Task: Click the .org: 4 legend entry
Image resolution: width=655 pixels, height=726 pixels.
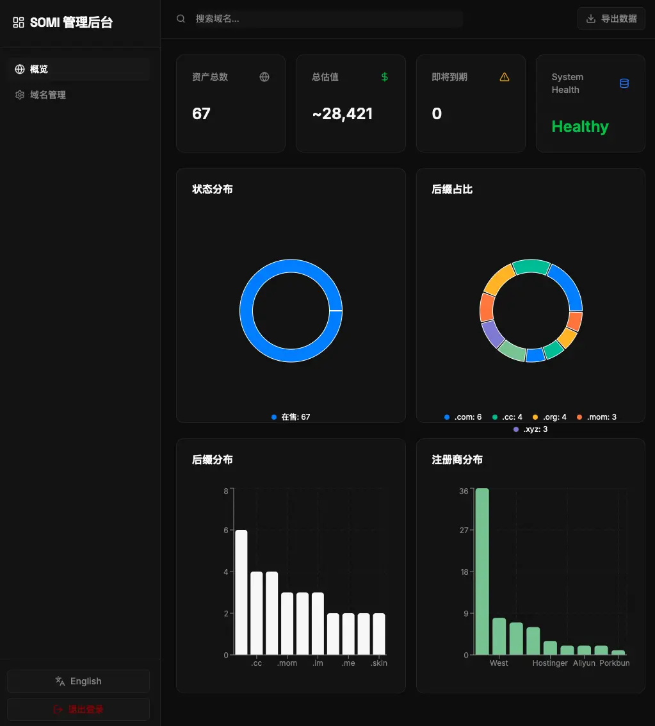Action: (x=549, y=417)
